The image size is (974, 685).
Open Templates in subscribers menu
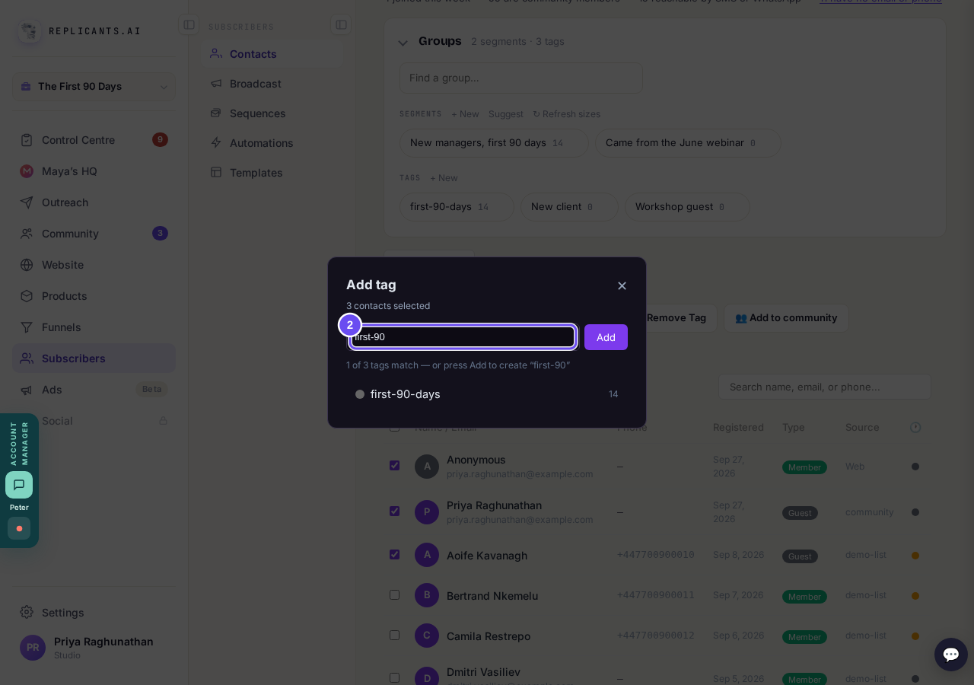click(272, 173)
